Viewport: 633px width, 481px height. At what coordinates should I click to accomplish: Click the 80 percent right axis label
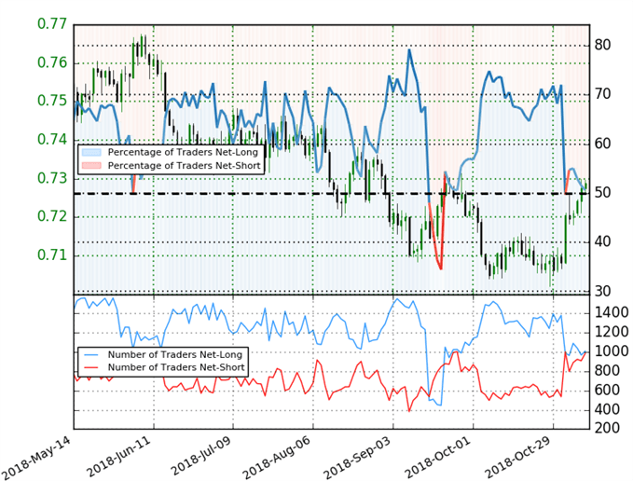click(x=602, y=45)
